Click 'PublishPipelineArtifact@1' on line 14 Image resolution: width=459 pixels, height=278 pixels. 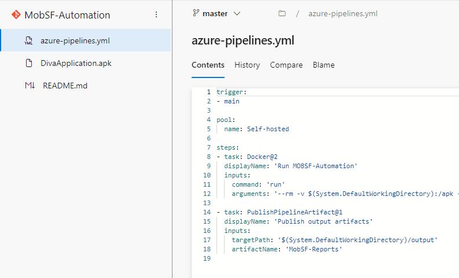coord(295,212)
